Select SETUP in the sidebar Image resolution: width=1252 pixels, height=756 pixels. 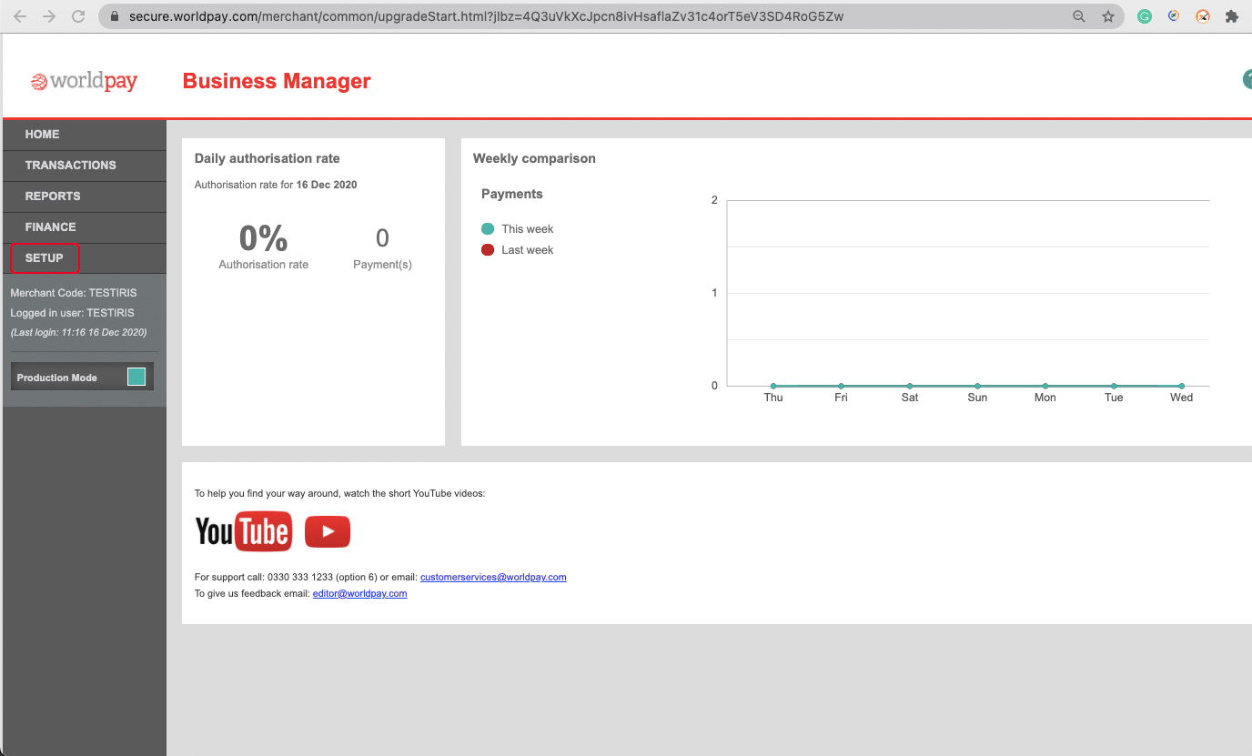point(45,258)
